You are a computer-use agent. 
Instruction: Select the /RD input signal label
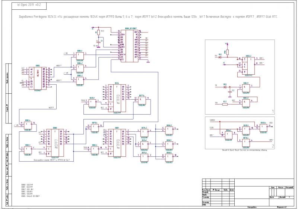66,53
